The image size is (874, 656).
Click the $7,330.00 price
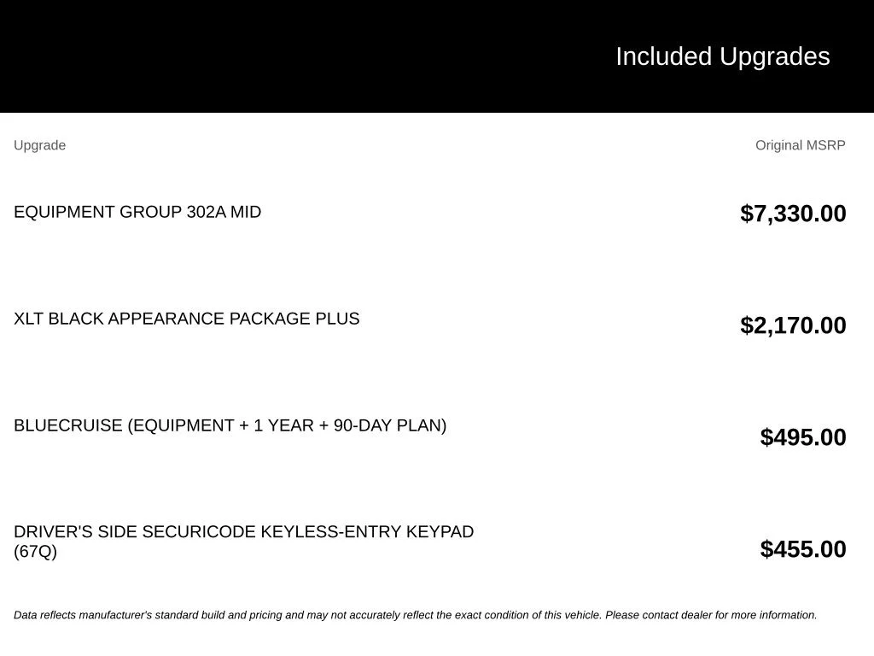793,214
